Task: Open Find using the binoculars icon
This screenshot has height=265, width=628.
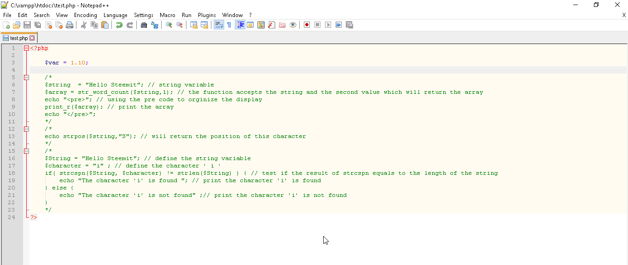Action: click(x=144, y=25)
